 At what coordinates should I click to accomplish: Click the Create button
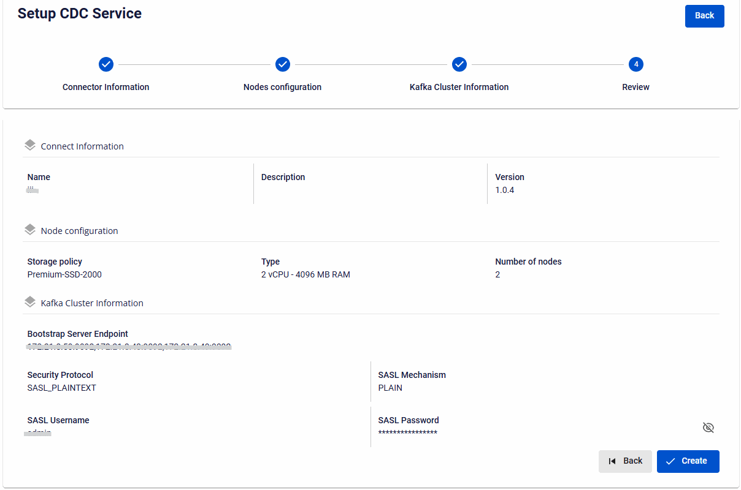688,461
